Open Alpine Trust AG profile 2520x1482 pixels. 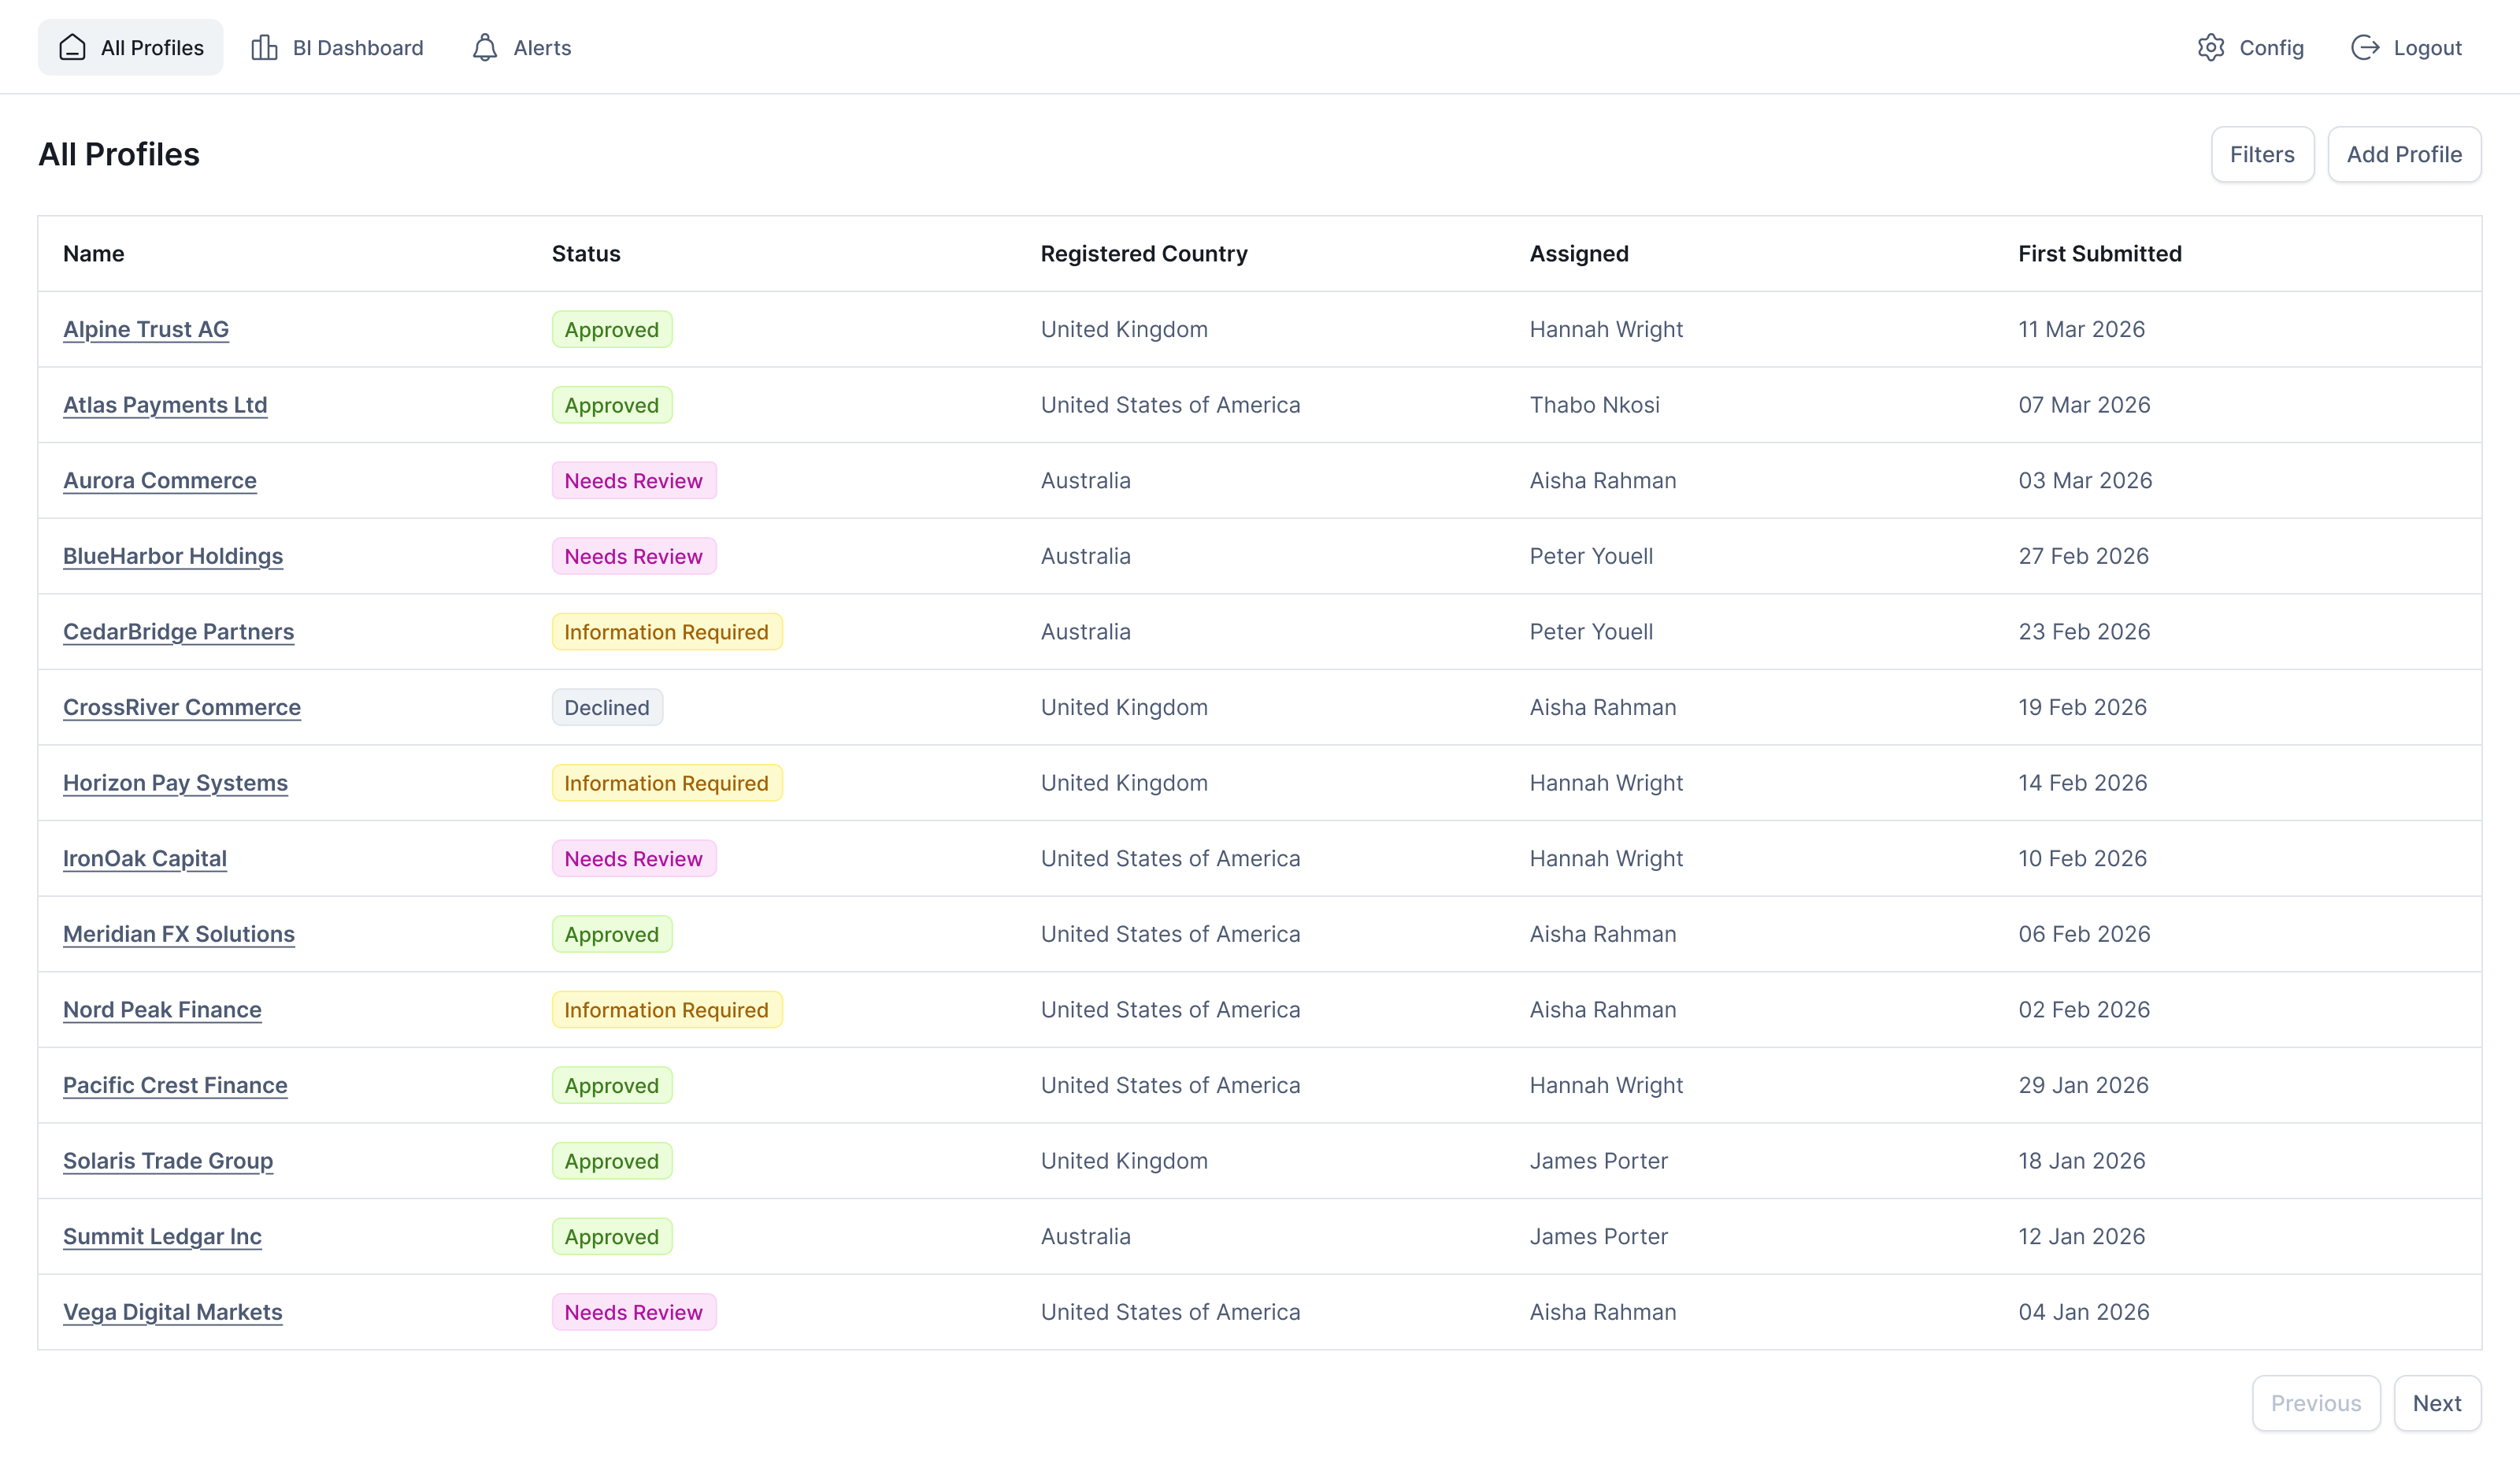tap(146, 329)
